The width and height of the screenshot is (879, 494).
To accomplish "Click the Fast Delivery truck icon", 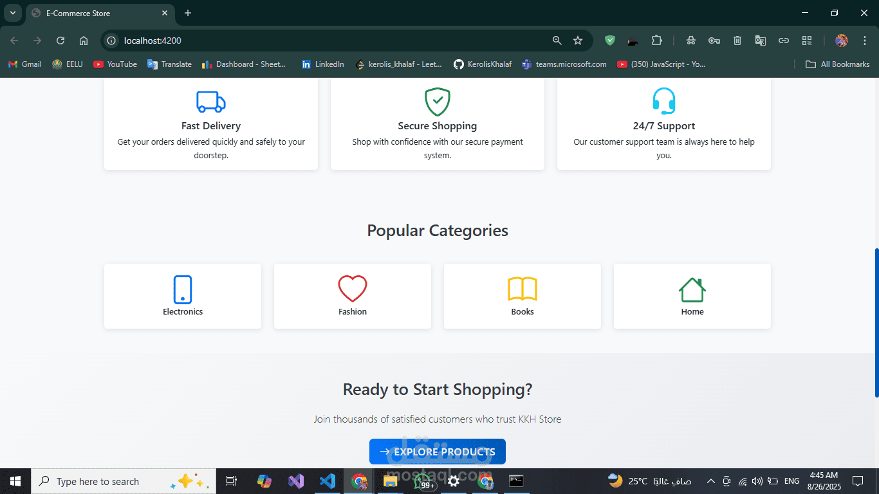I will pos(211,102).
